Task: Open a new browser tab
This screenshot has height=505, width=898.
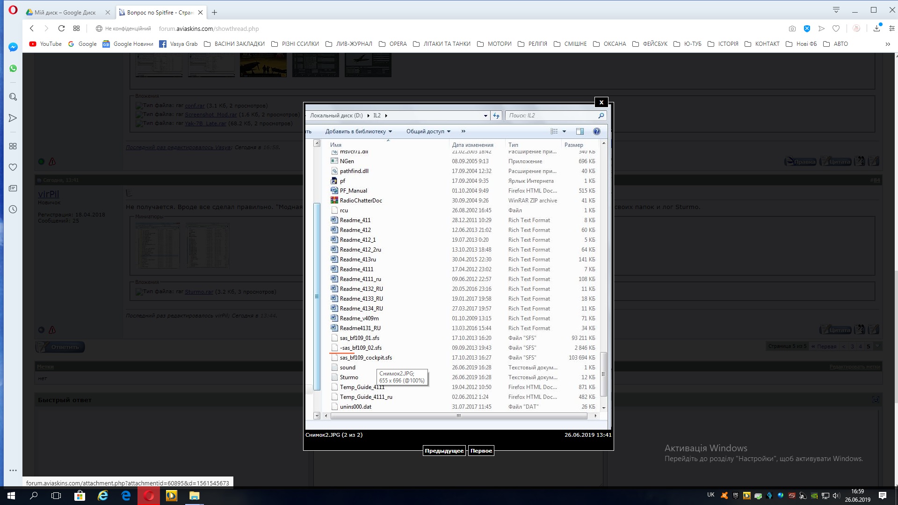Action: (215, 13)
